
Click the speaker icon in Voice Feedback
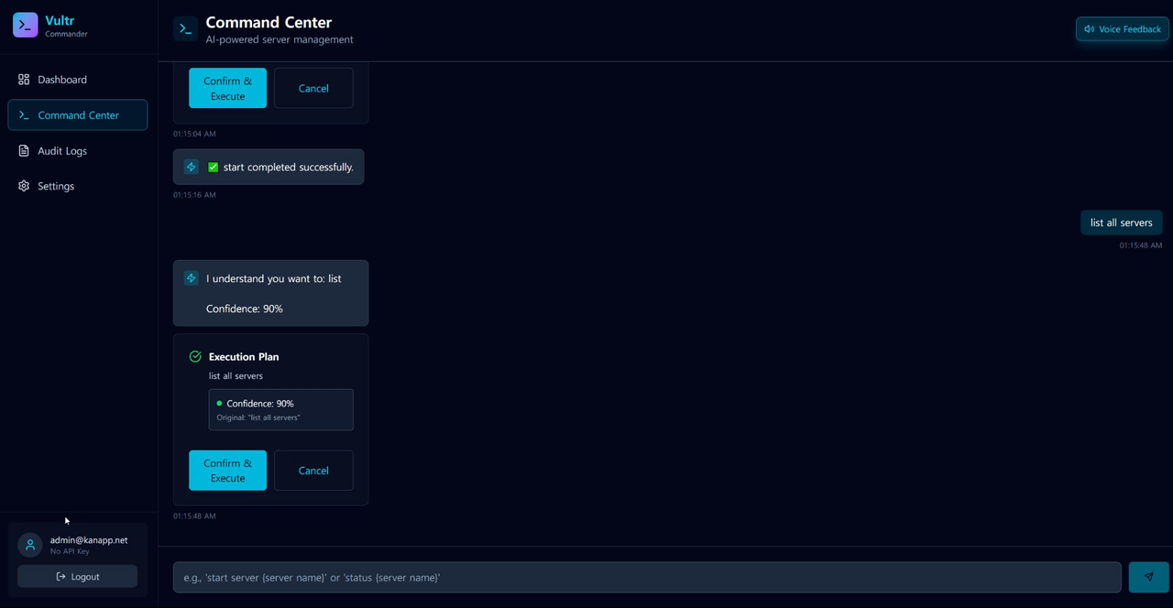click(x=1090, y=29)
